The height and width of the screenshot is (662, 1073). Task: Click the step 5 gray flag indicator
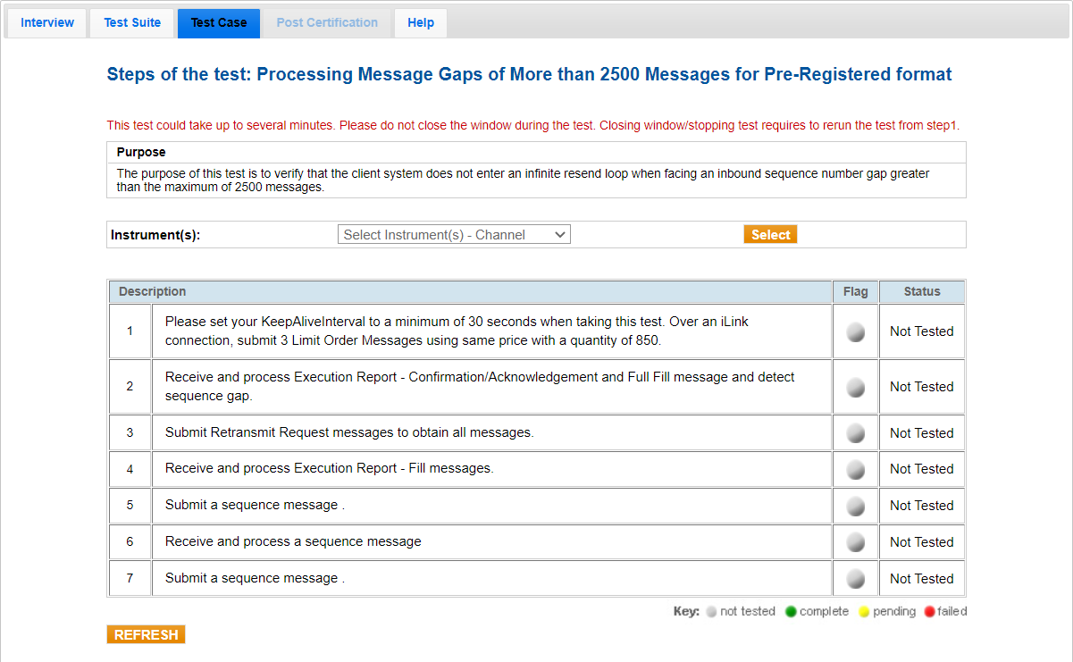coord(855,506)
